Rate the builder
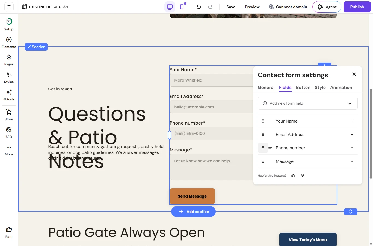373x246 pixels. click(9, 232)
